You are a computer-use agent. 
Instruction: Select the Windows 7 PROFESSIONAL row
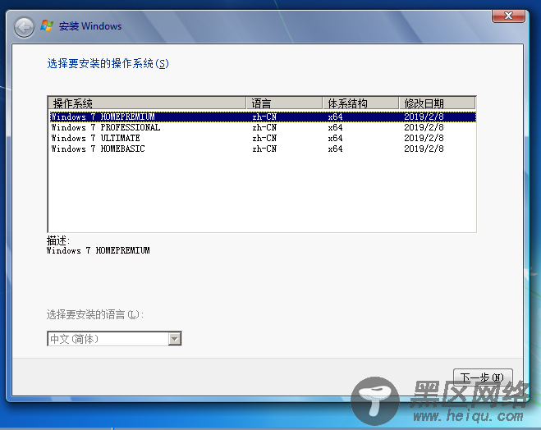coord(263,127)
